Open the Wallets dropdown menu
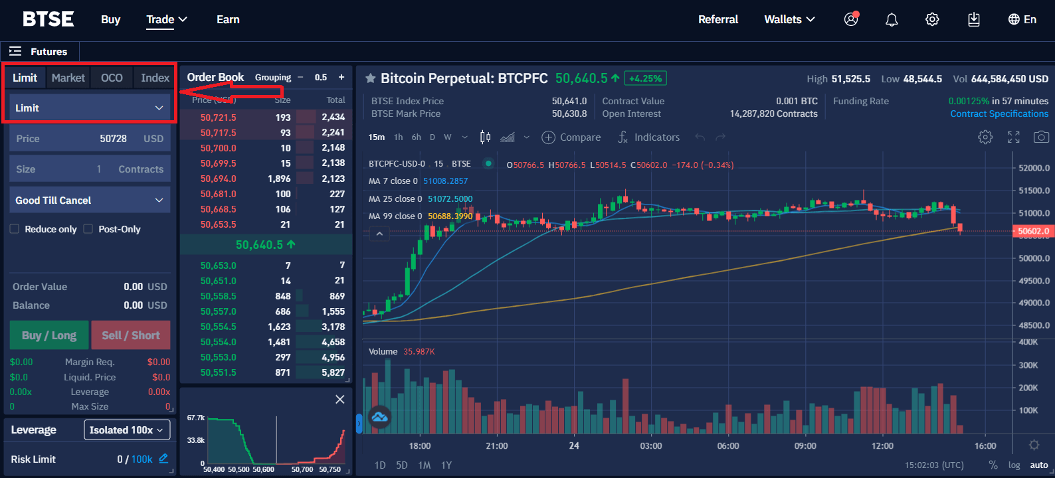 [789, 20]
